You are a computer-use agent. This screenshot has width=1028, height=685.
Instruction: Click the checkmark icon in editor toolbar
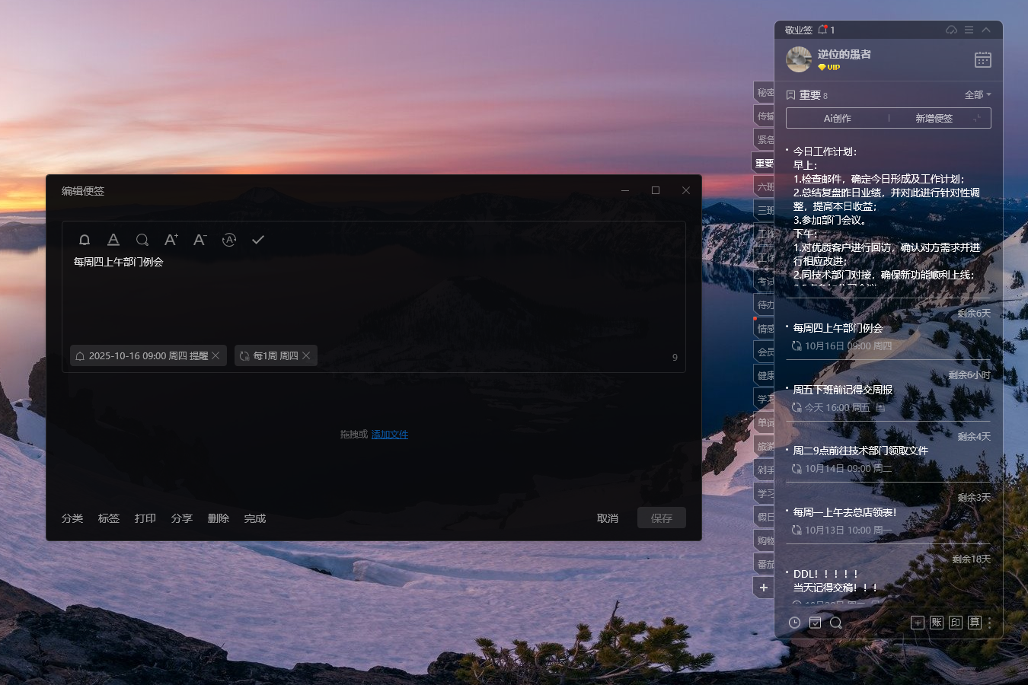click(x=258, y=240)
